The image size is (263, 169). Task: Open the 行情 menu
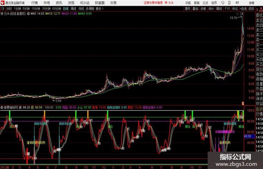point(35,3)
